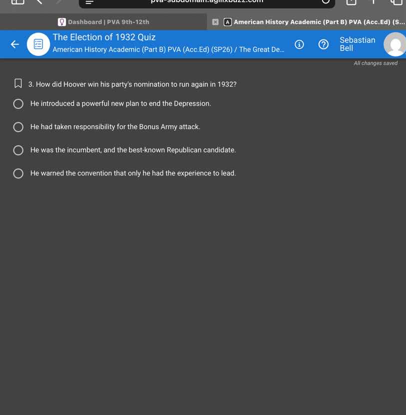This screenshot has width=406, height=415.
Task: Select the answer about warning the convention
Action: point(18,173)
